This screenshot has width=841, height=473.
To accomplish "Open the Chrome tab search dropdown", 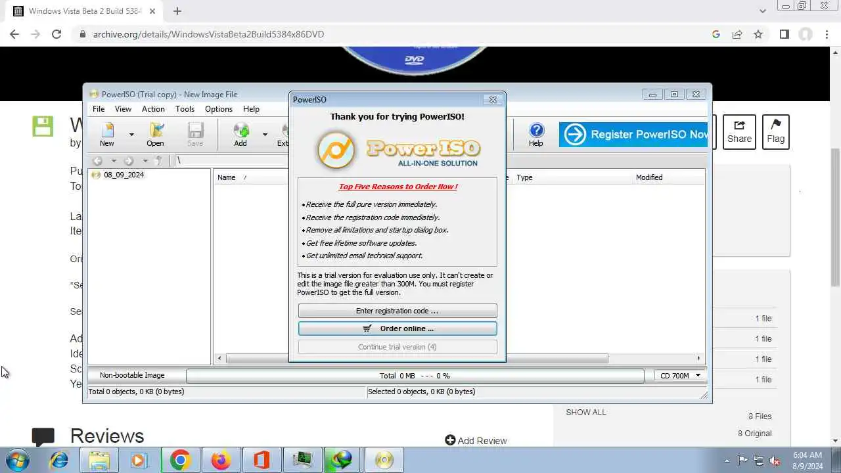I will (x=762, y=11).
